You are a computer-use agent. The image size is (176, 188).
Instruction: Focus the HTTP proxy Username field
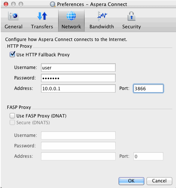pos(78,68)
